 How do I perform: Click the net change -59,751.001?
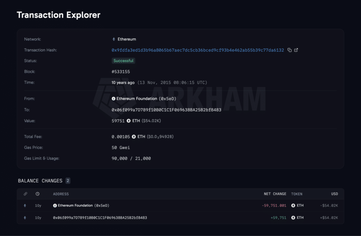click(274, 205)
